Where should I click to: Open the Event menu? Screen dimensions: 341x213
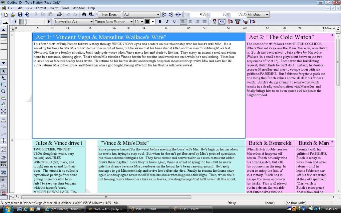click(54, 8)
